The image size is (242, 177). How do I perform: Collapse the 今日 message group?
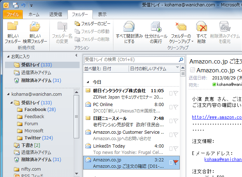click(x=88, y=82)
